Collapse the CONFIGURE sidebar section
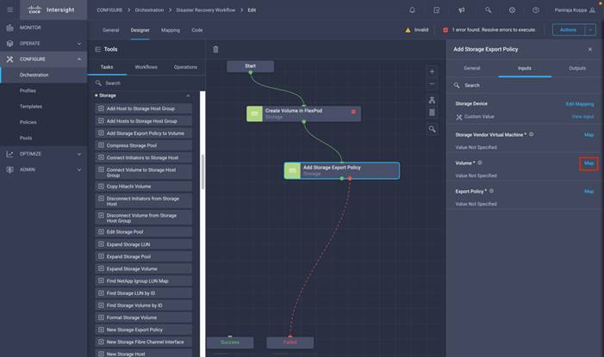604x357 pixels. [x=79, y=59]
